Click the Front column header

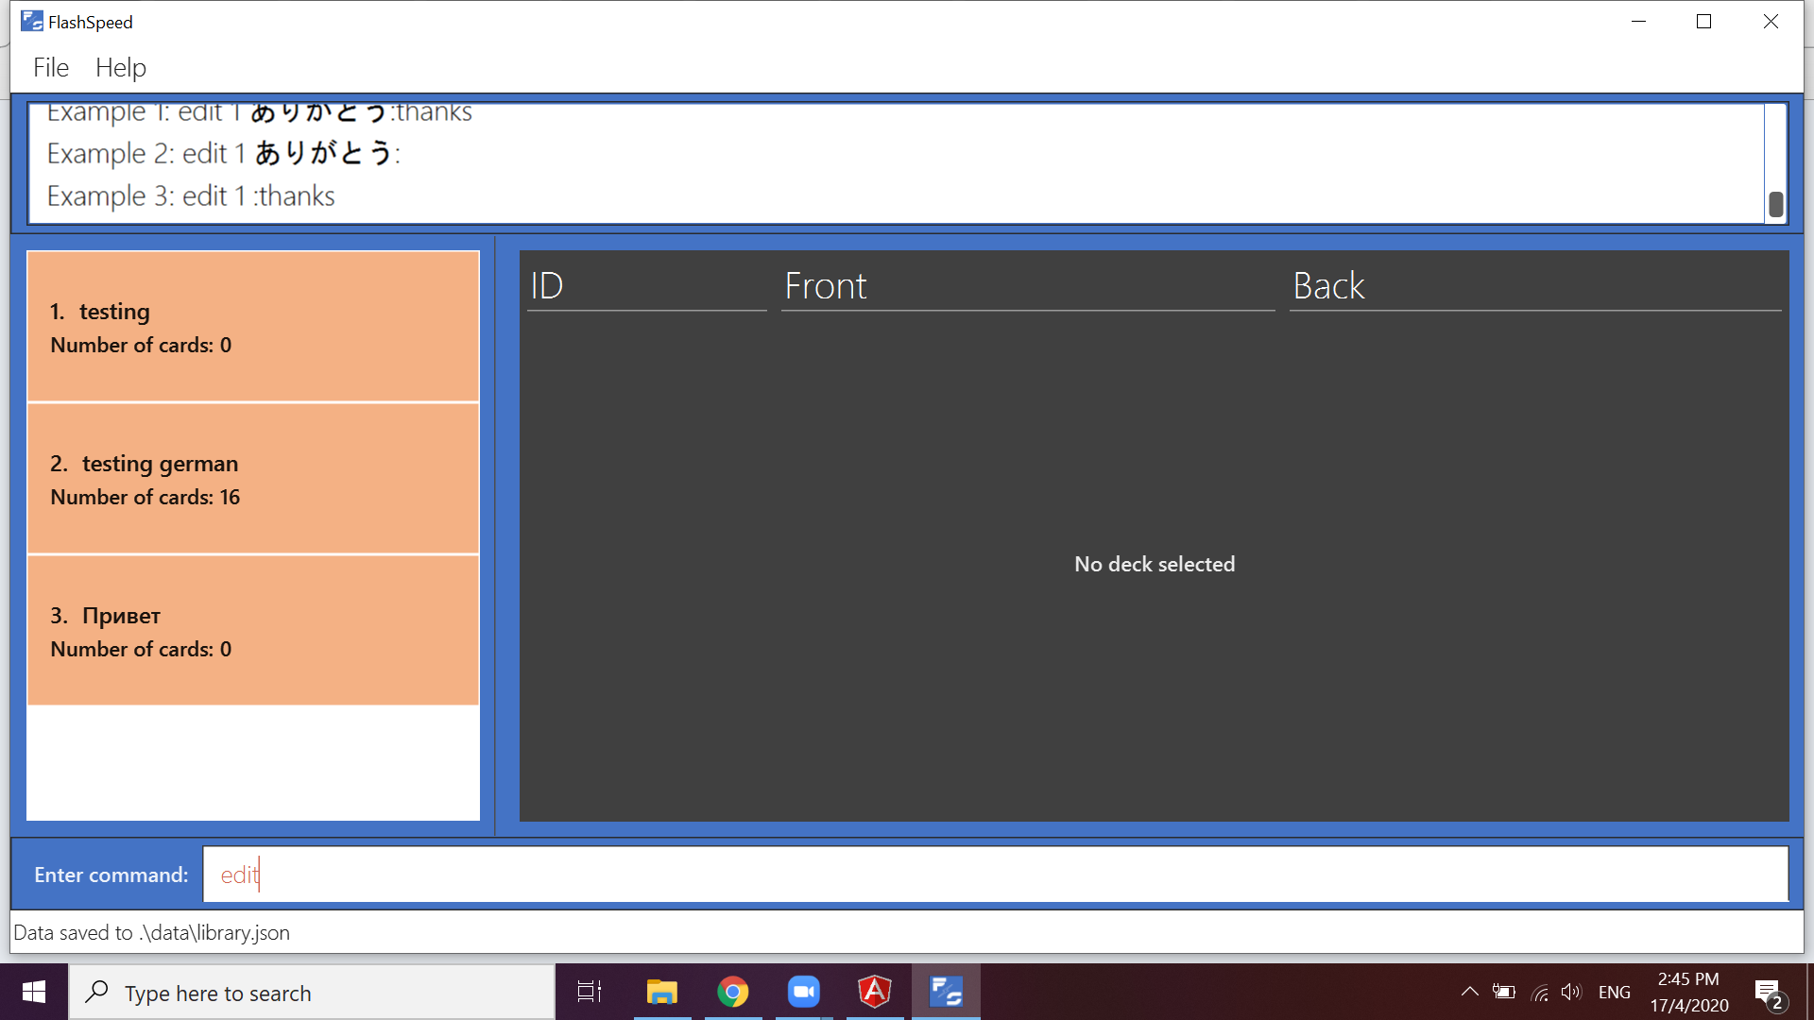(x=1027, y=285)
